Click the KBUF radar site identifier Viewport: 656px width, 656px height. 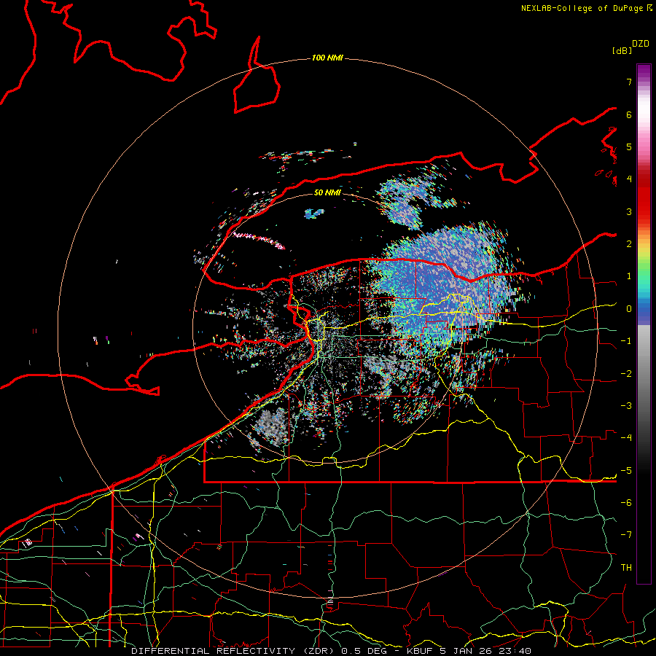(421, 651)
